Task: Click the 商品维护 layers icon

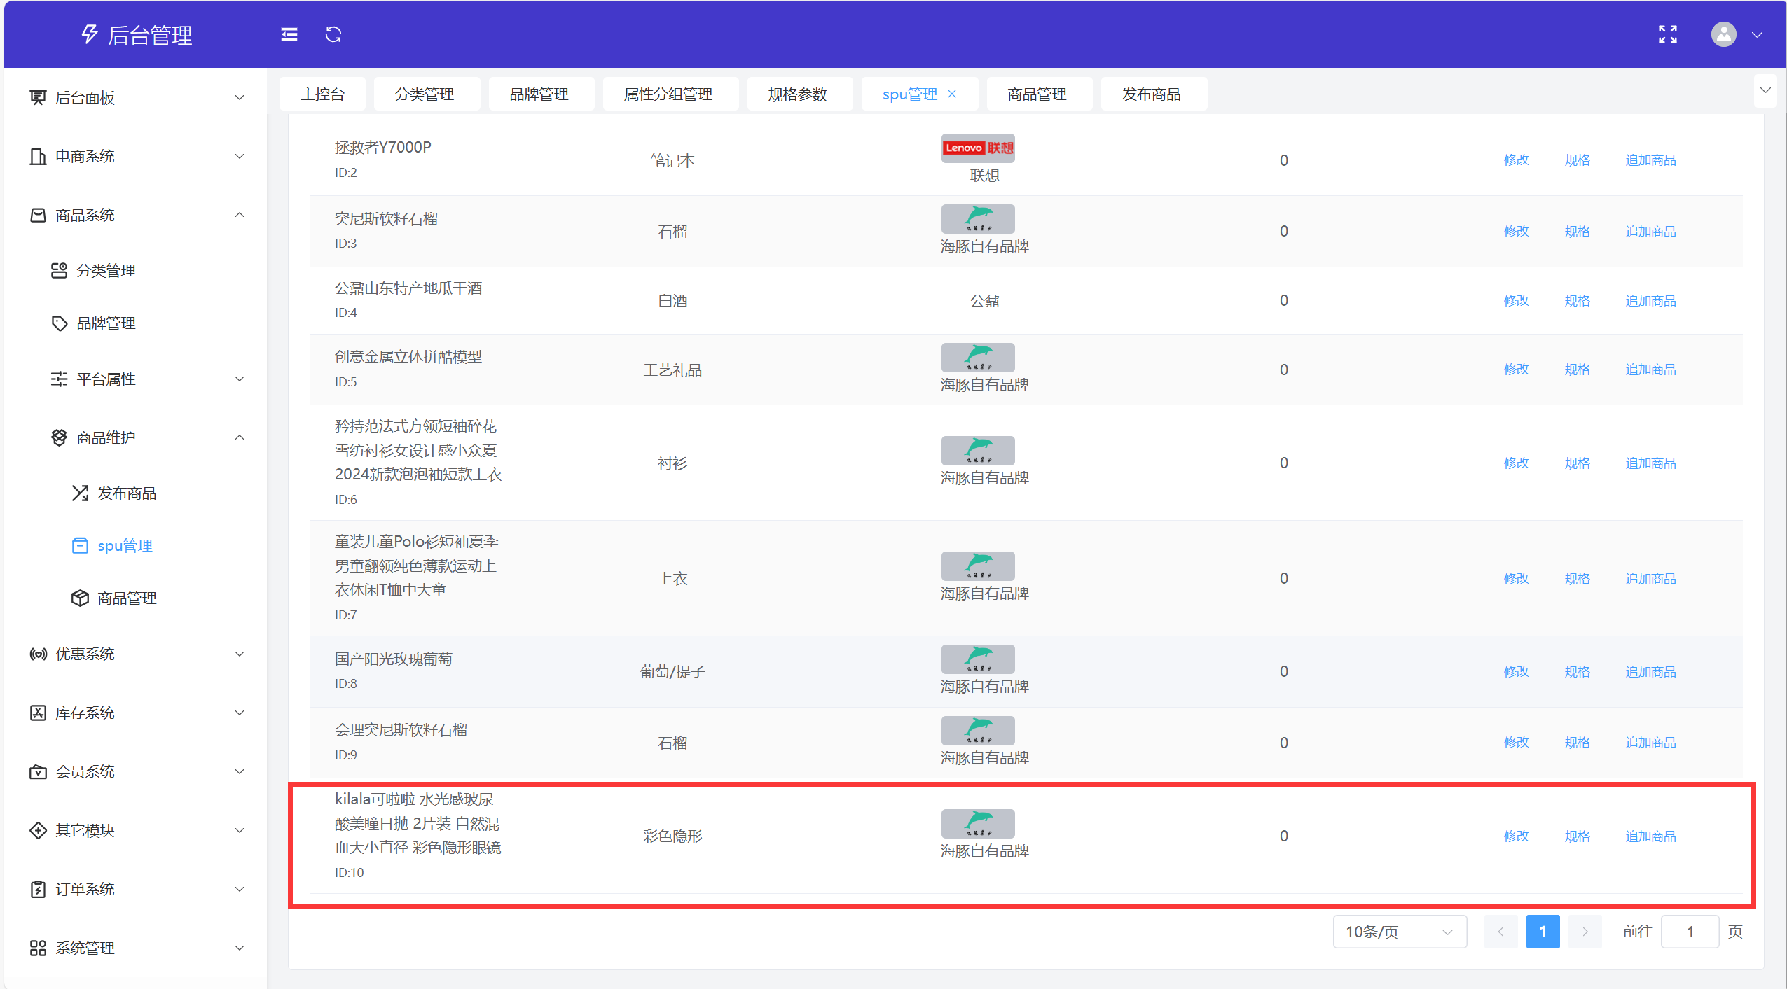Action: tap(59, 437)
